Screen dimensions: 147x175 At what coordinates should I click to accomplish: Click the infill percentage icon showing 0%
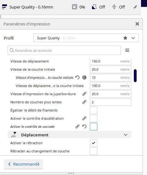click(74, 7)
